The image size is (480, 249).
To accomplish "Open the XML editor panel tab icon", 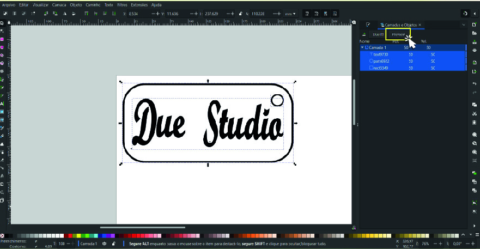I will (x=368, y=25).
